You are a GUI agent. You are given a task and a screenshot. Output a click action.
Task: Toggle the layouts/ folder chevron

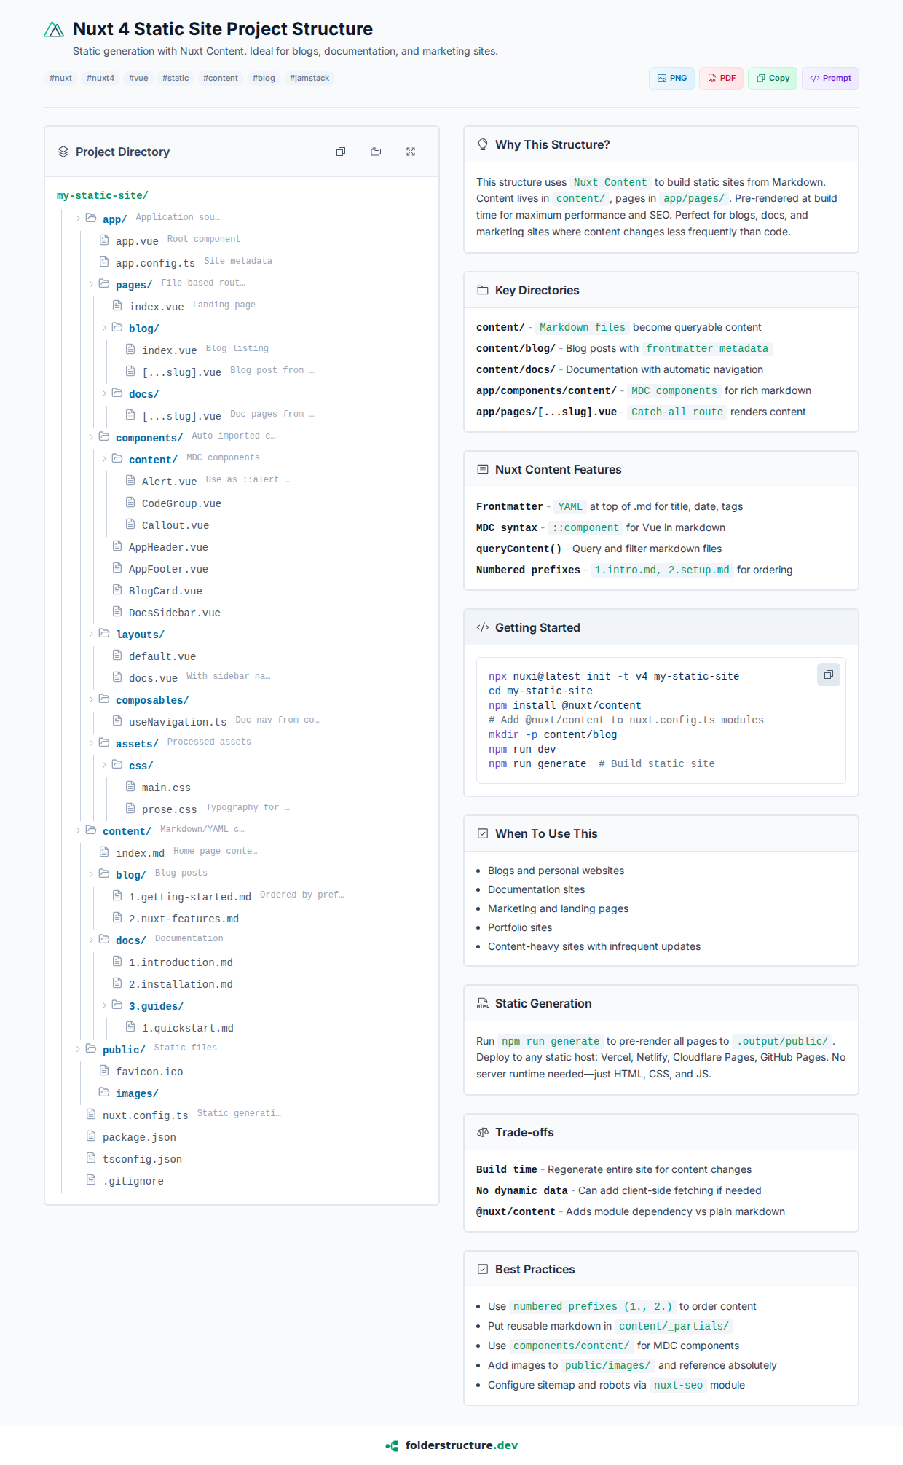pos(91,634)
